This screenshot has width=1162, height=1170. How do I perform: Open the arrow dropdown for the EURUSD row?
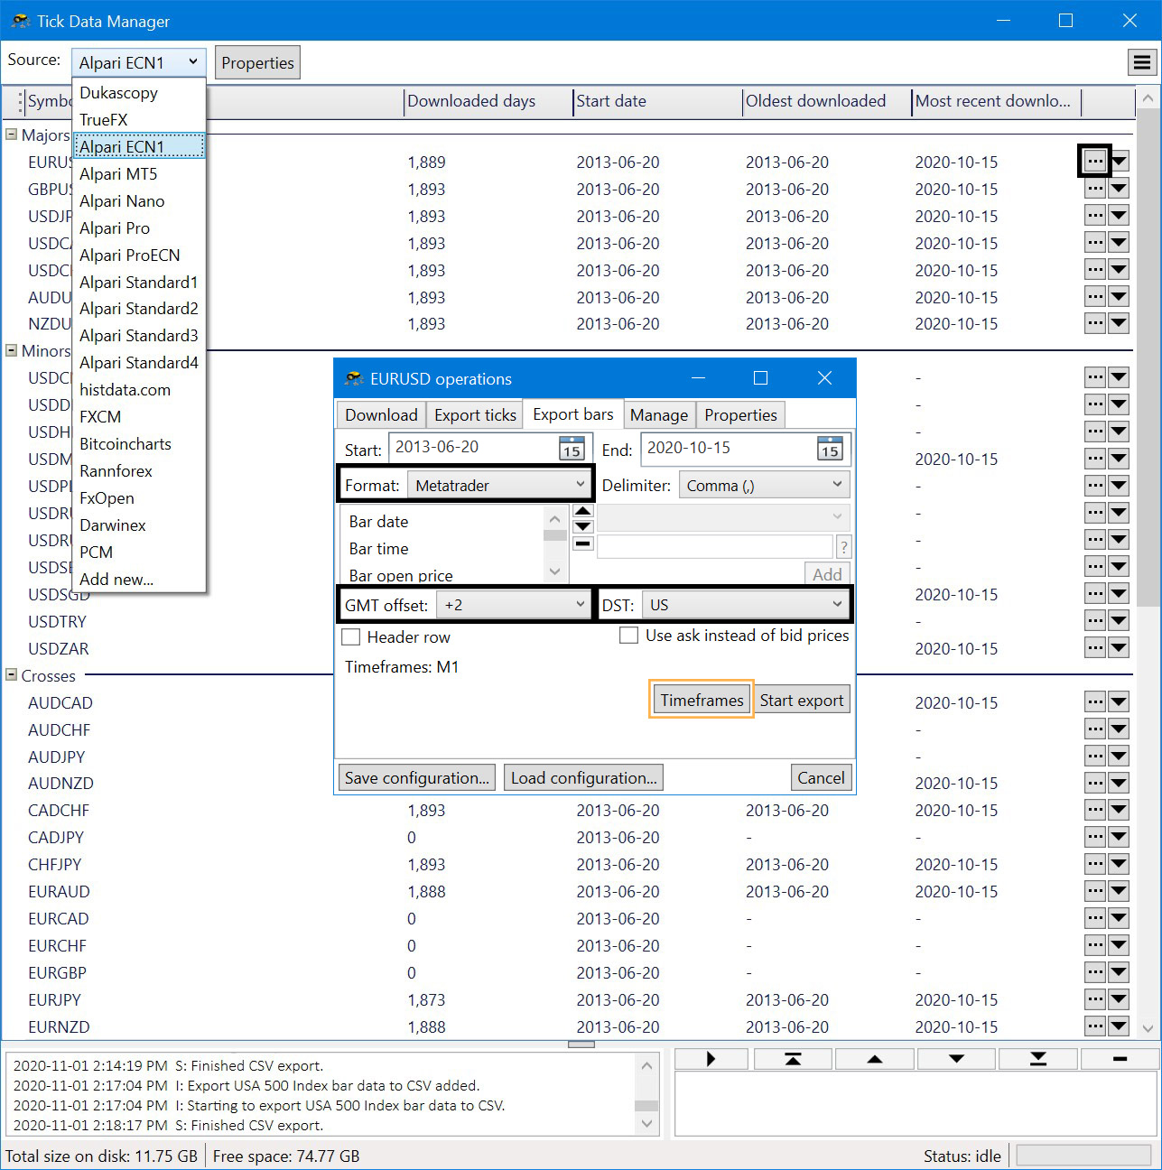pyautogui.click(x=1119, y=162)
